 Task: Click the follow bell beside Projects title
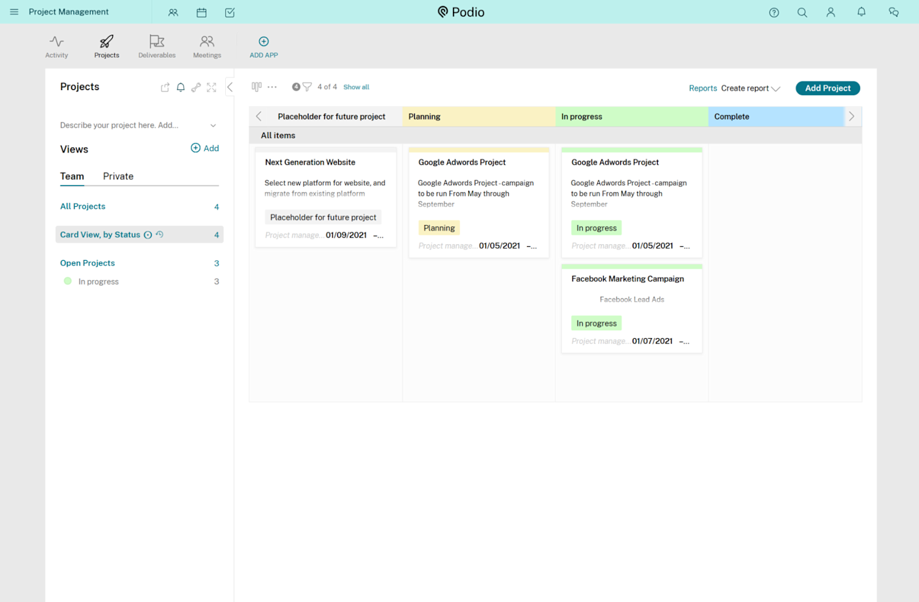tap(181, 87)
